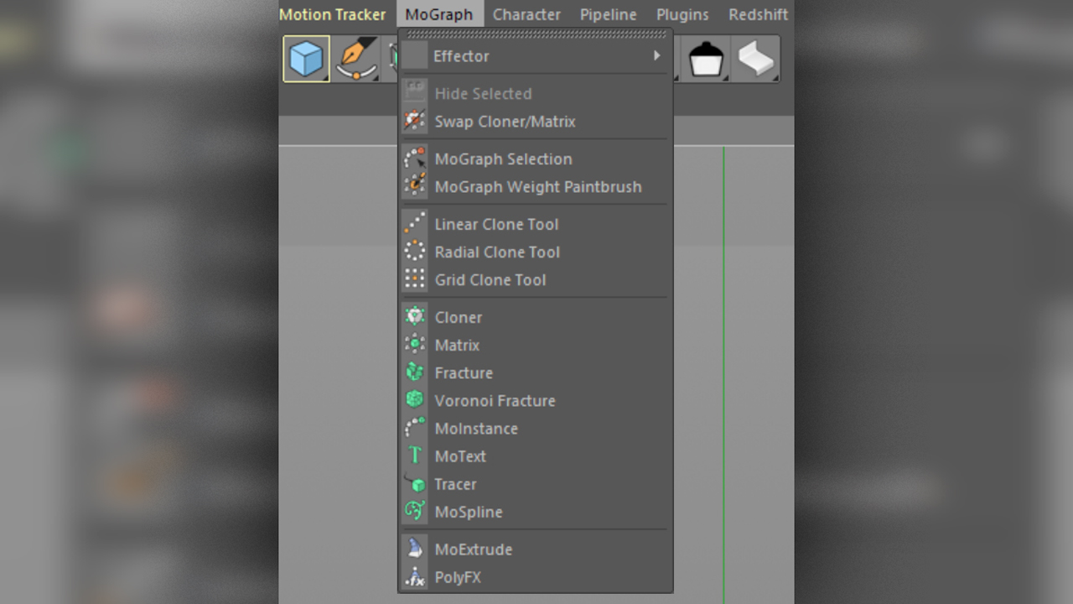1073x604 pixels.
Task: Click the MoGraph Weight Paintbrush icon
Action: (x=415, y=186)
